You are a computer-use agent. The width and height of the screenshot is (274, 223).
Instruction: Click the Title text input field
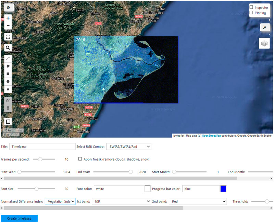click(42, 147)
